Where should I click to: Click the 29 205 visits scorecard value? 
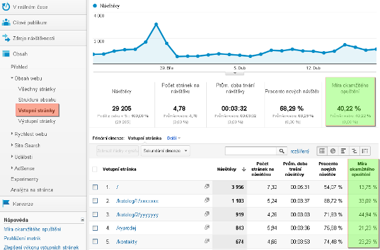pos(121,108)
